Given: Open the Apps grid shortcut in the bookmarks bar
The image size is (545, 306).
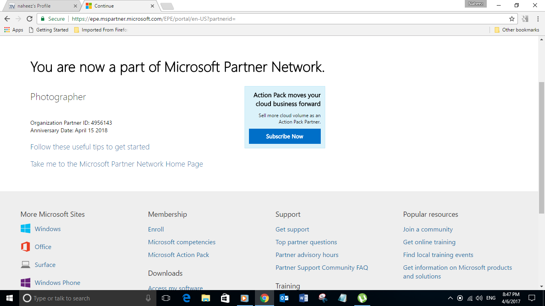Looking at the screenshot, I should click(14, 30).
